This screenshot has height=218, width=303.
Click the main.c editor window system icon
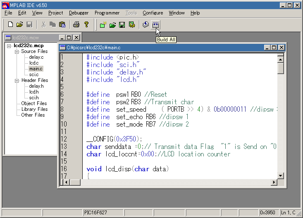click(x=62, y=48)
